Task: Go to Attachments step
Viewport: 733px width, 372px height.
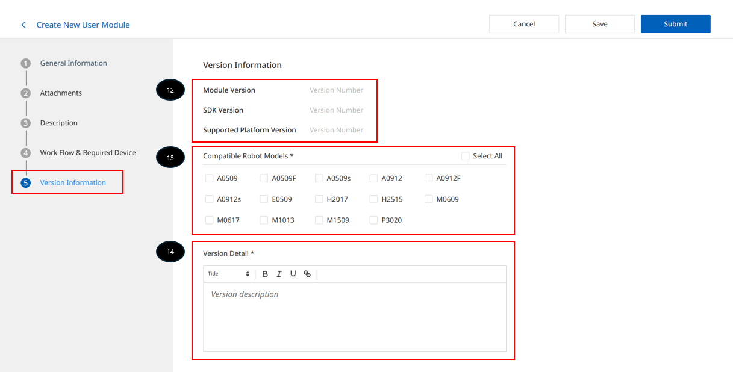Action: [61, 93]
